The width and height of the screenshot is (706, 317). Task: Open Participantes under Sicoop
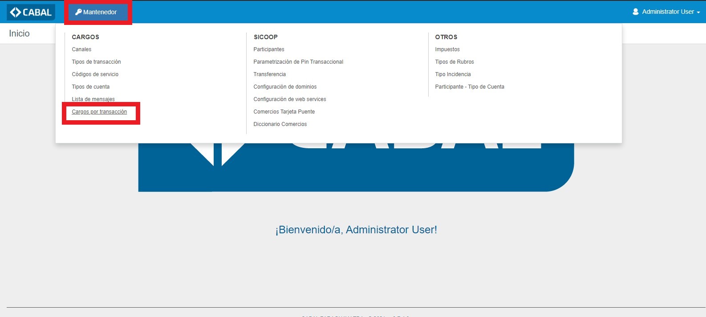(269, 49)
